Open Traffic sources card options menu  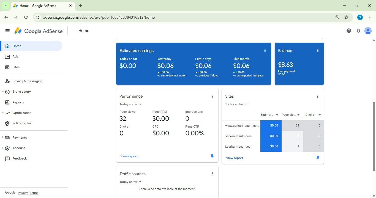[212, 174]
